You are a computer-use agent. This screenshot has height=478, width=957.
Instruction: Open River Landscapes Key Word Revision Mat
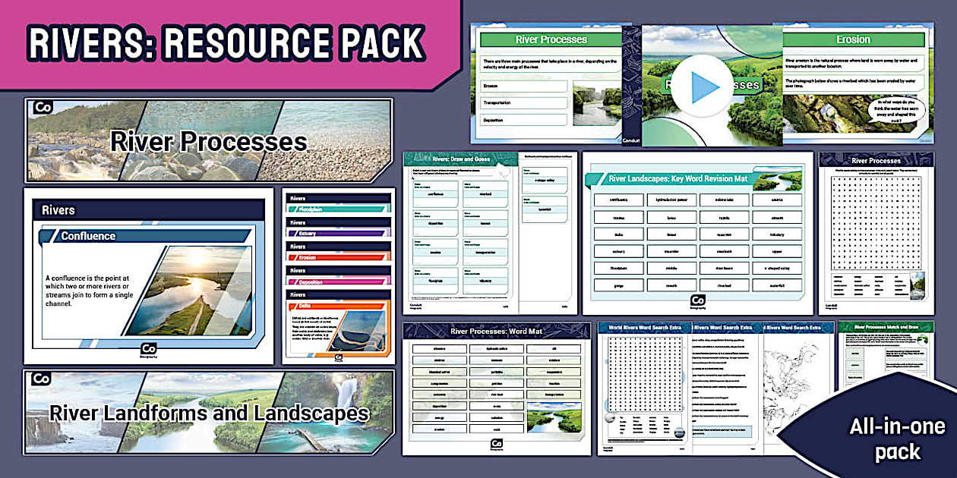(696, 232)
